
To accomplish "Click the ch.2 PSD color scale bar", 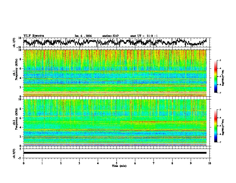I will click(x=215, y=126).
